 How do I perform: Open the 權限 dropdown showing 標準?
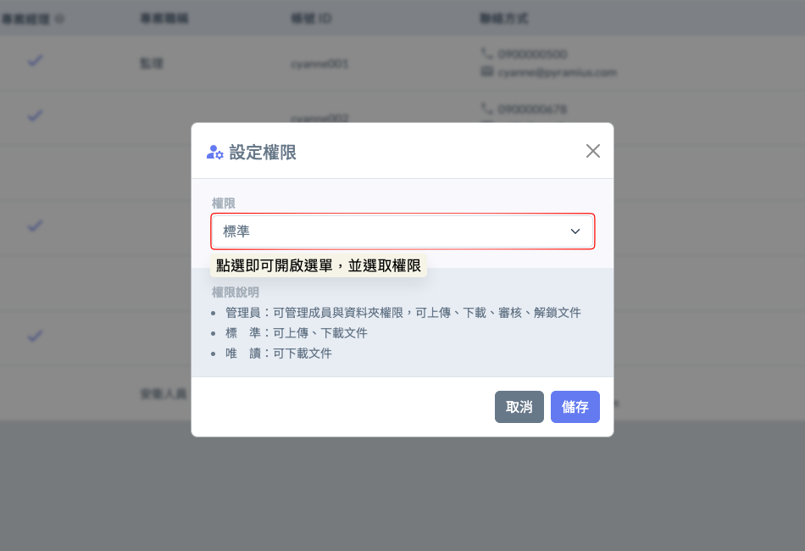[x=390, y=231]
